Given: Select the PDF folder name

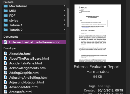Looking at the screenshot, I should point(12,16).
